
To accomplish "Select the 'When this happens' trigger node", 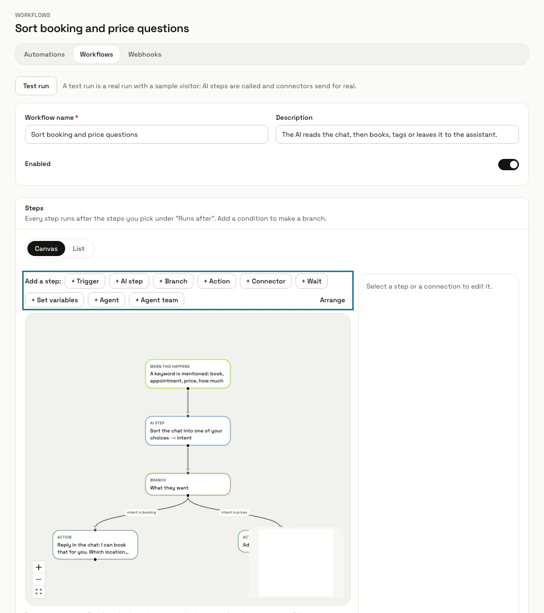I will (x=188, y=374).
